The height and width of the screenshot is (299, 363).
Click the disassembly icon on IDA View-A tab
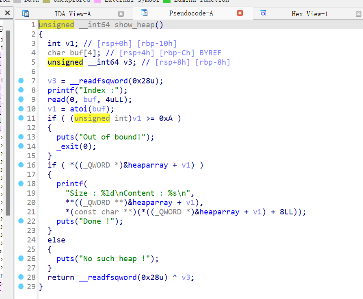coord(26,13)
